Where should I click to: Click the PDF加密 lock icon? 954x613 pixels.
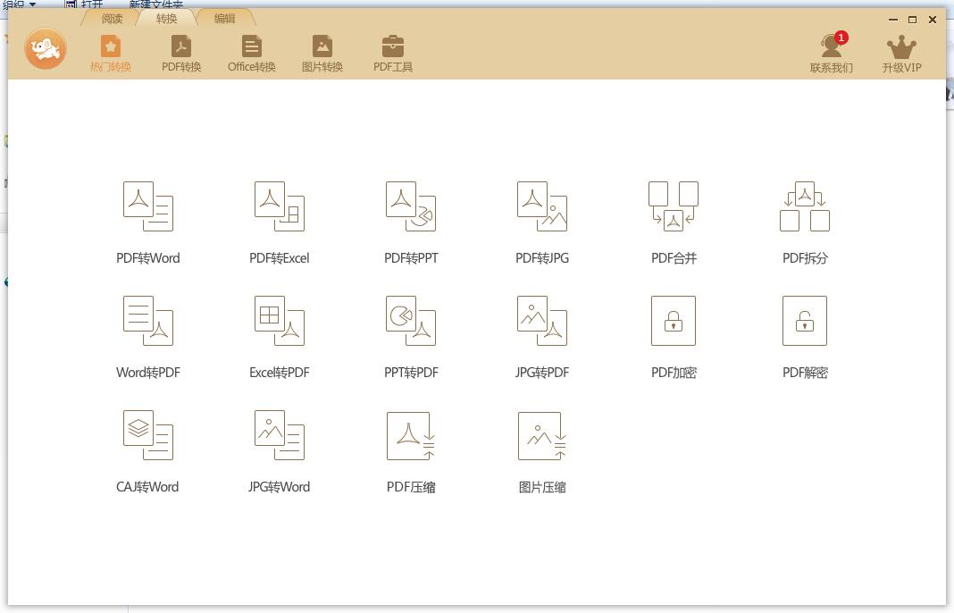coord(674,321)
